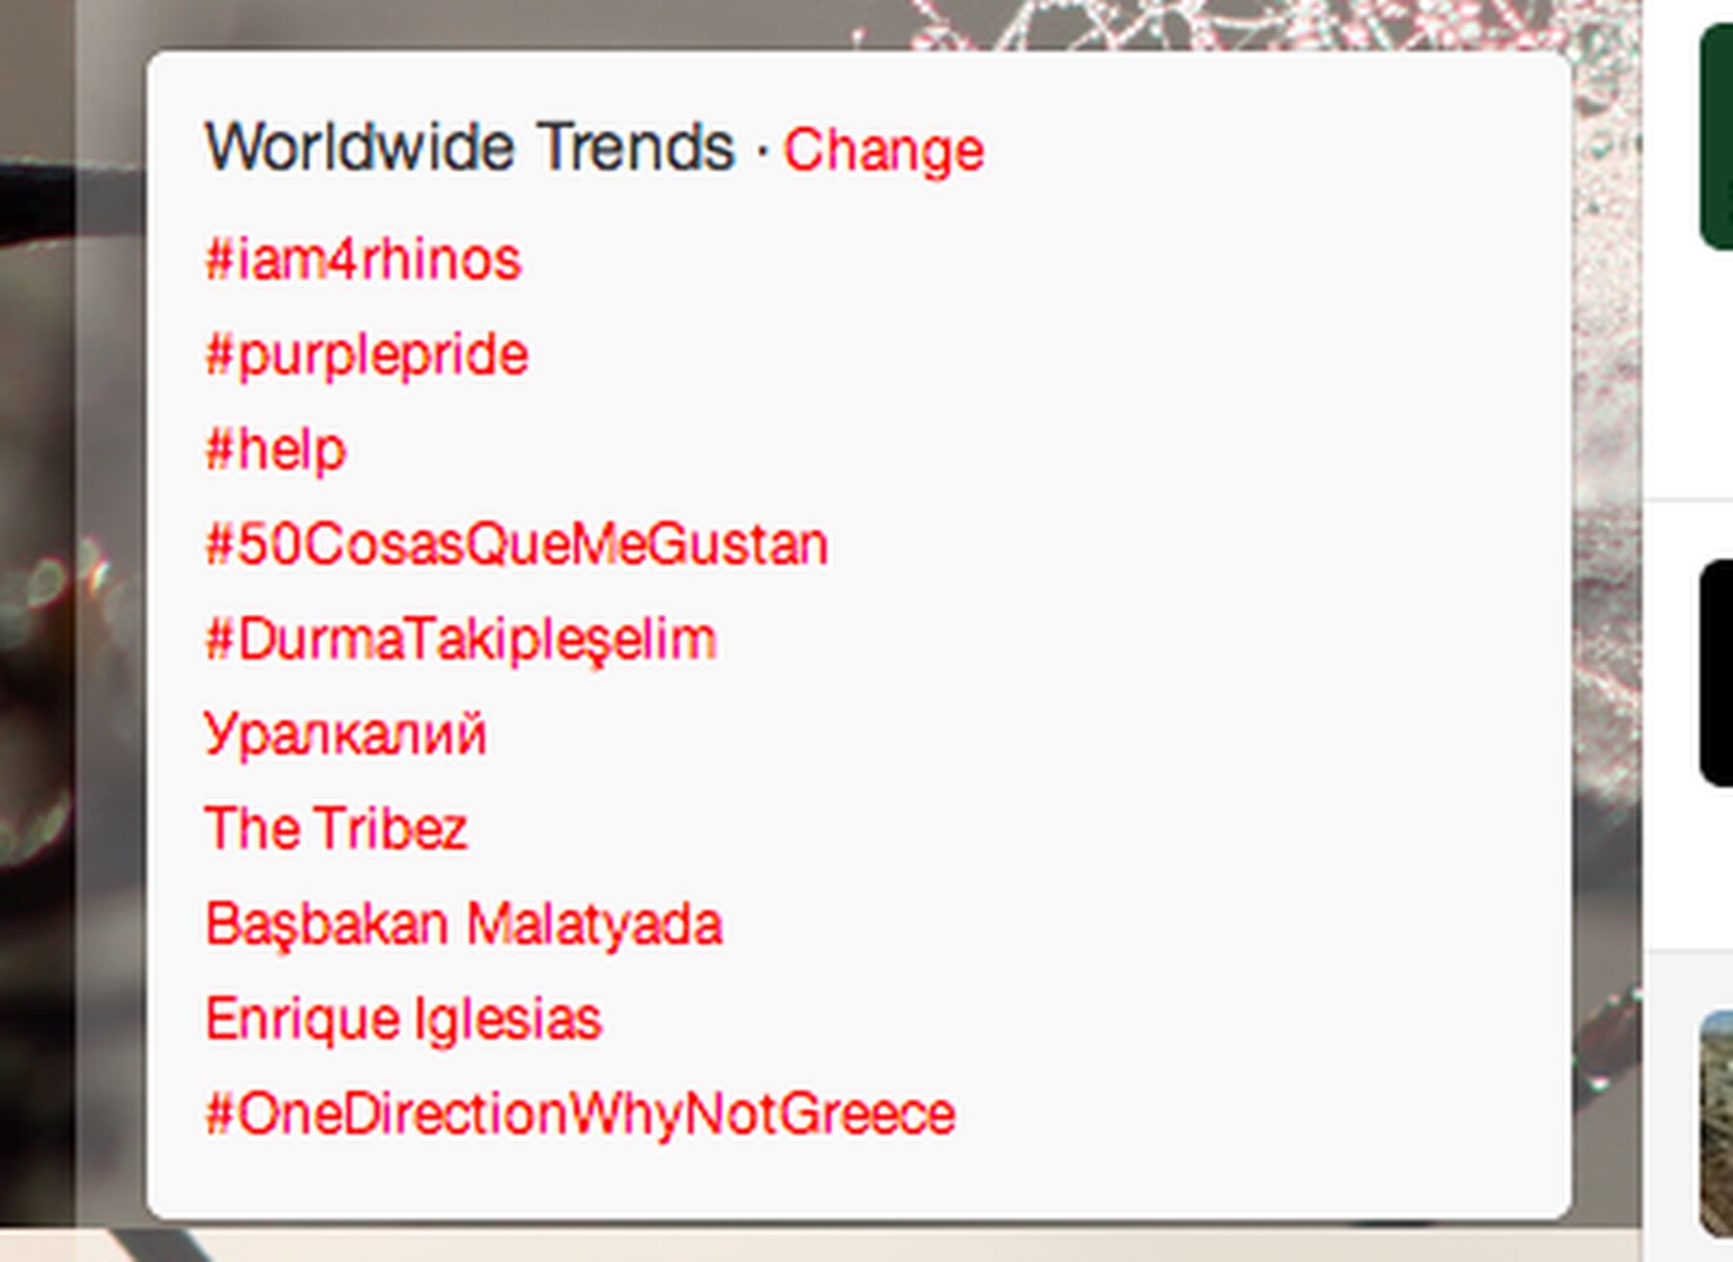Select The Tribez trend
Image resolution: width=1733 pixels, height=1262 pixels.
(x=336, y=828)
